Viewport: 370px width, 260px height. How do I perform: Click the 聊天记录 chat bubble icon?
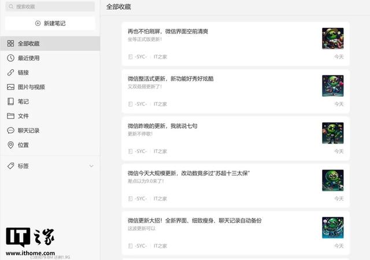tap(10, 130)
